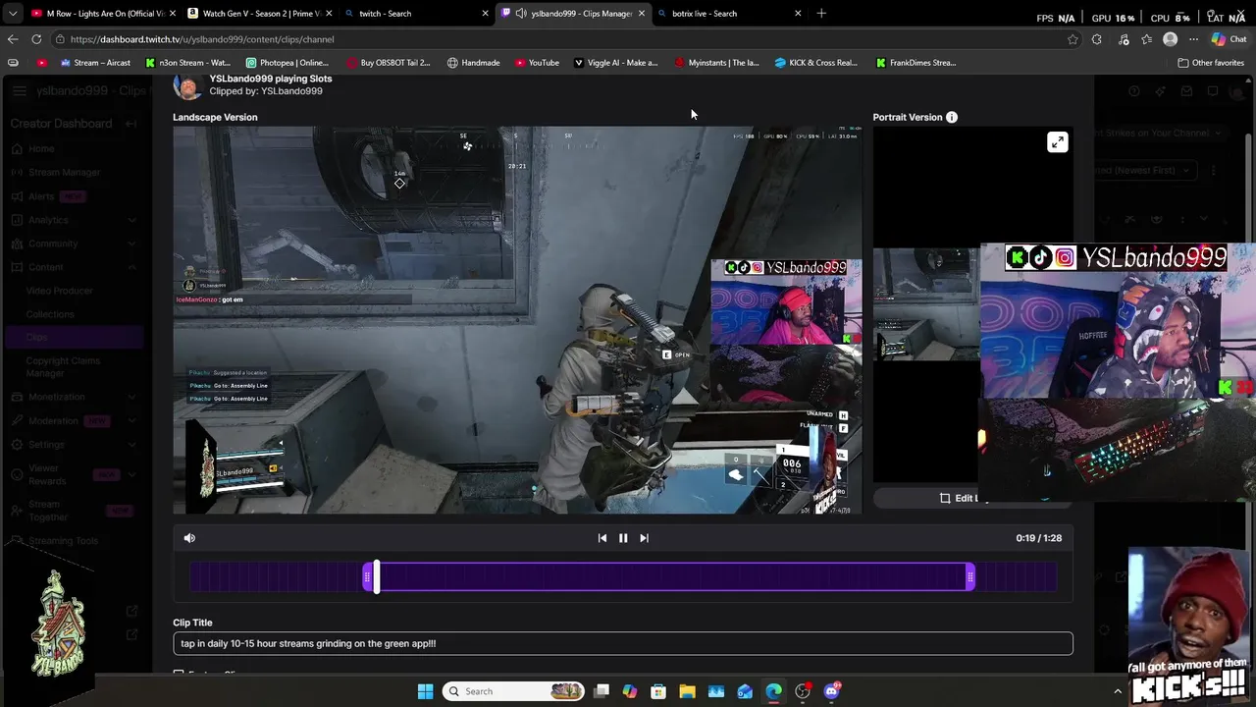Grab the left trim handle on the timeline

pos(367,577)
